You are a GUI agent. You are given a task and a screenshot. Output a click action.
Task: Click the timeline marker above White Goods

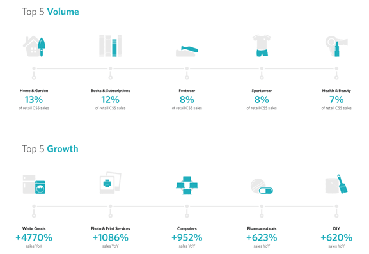click(34, 211)
